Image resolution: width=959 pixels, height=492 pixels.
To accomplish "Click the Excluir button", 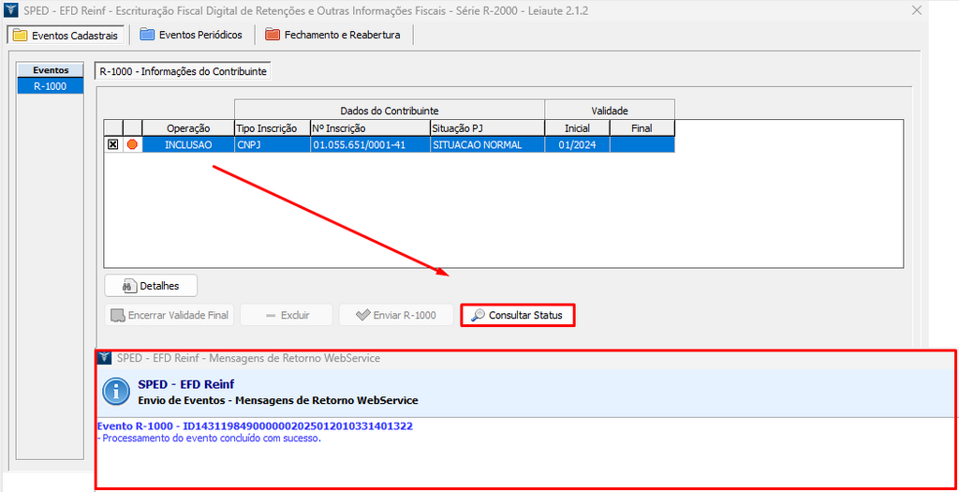I will coord(287,315).
